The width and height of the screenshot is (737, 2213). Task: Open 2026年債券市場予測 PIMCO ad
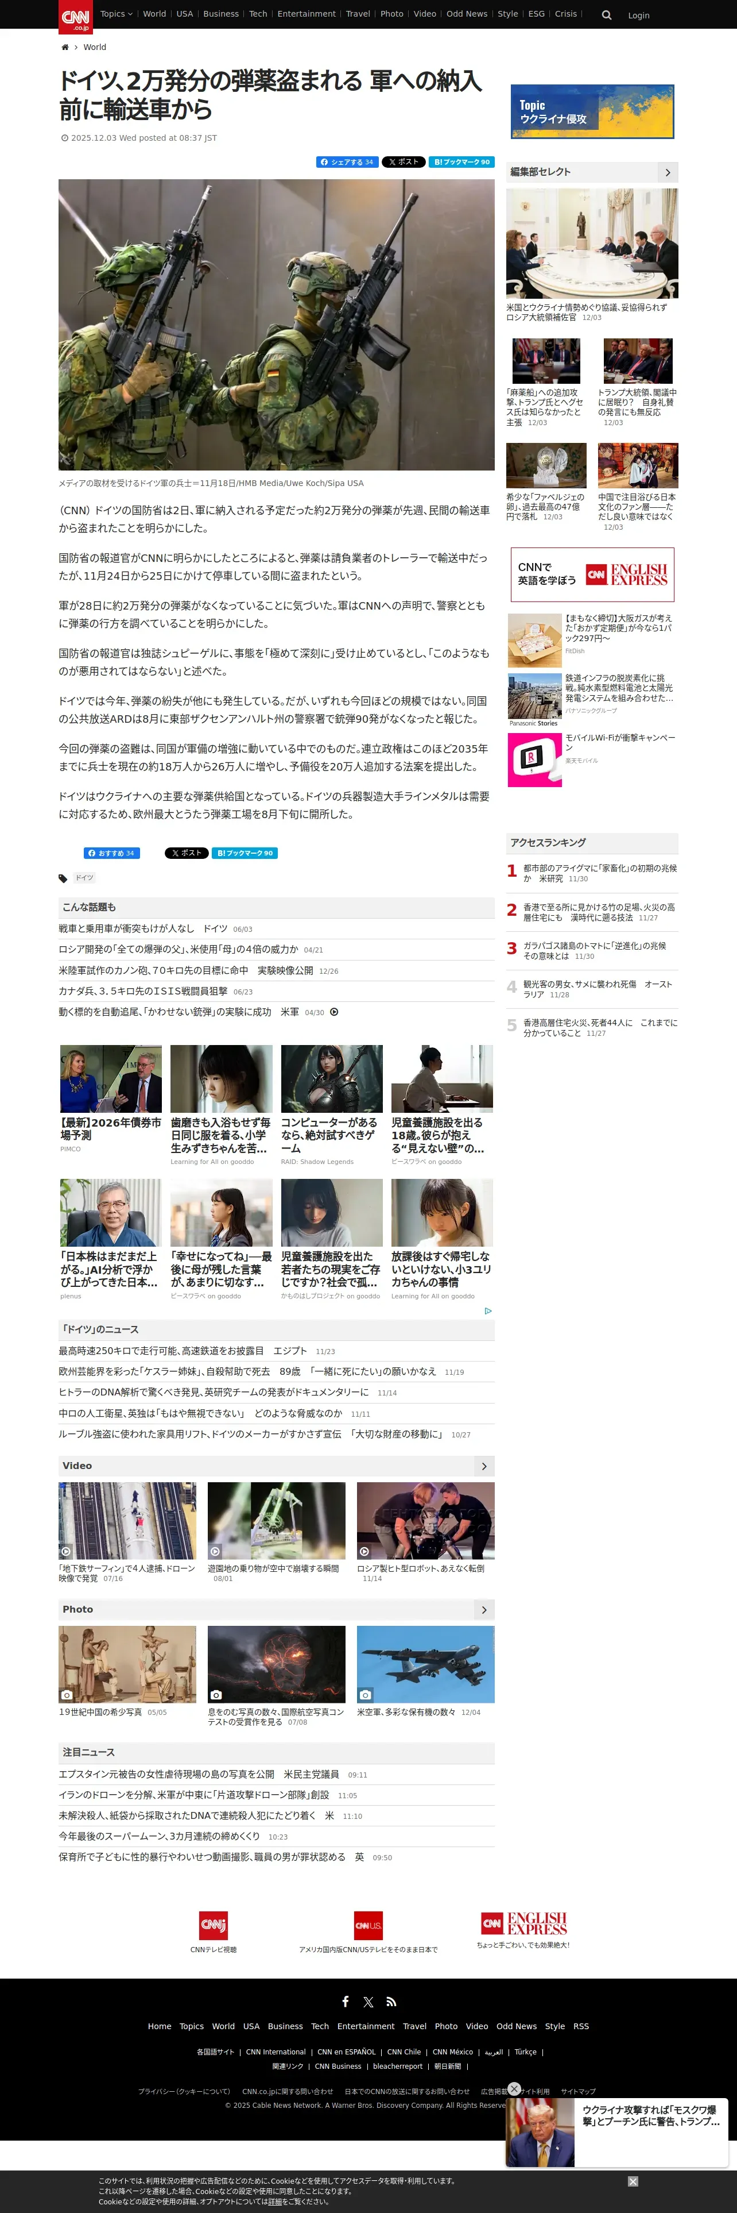click(x=111, y=1079)
